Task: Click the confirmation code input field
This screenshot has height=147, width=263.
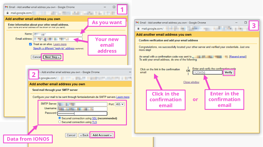Action: (x=207, y=72)
